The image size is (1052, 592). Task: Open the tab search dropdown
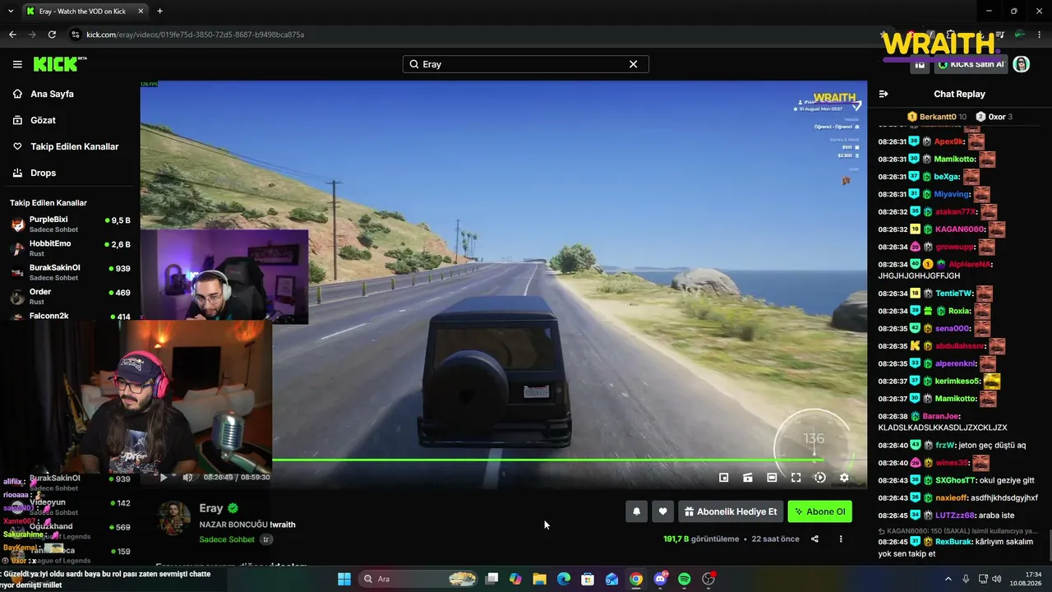click(x=10, y=12)
